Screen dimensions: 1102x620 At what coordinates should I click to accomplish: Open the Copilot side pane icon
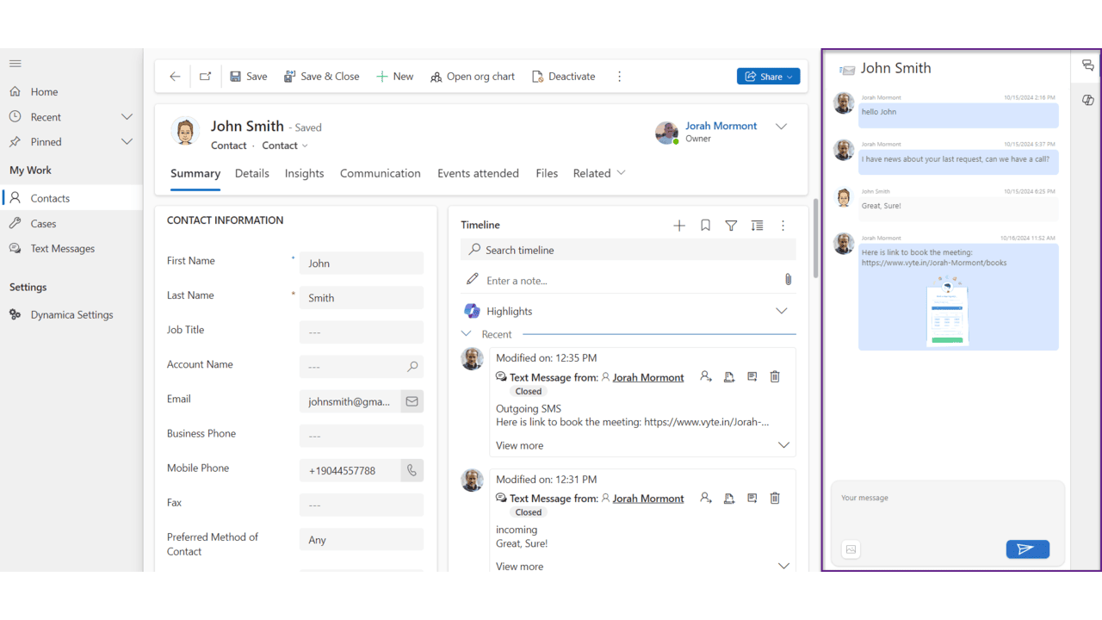tap(1088, 100)
